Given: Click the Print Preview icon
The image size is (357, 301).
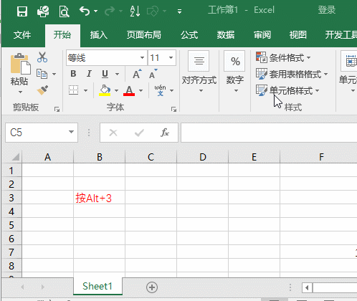Looking at the screenshot, I should pyautogui.click(x=64, y=11).
